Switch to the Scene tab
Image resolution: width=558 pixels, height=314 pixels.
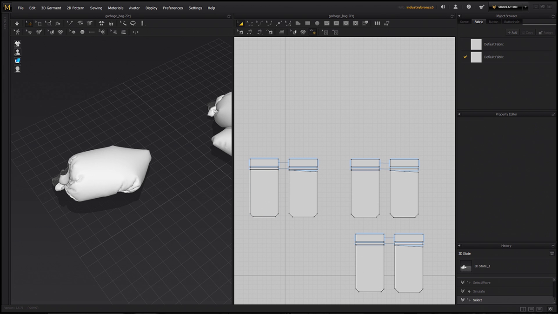464,22
